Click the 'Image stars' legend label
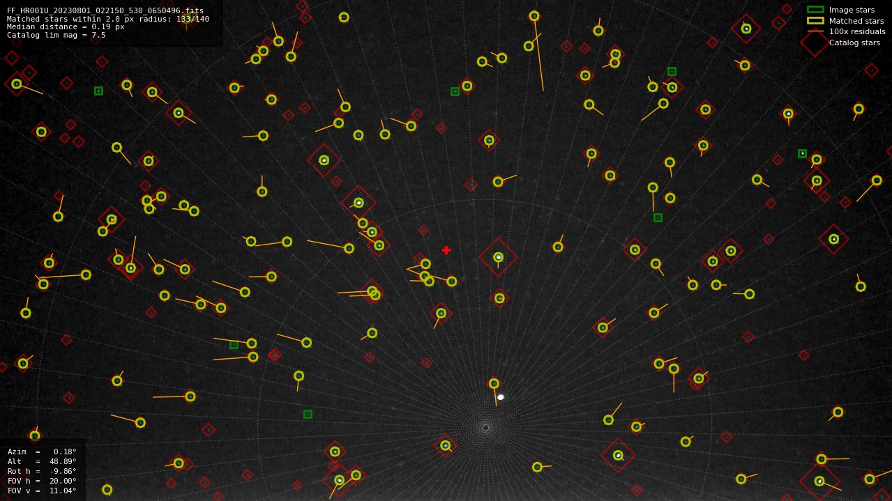Image resolution: width=892 pixels, height=501 pixels. [852, 10]
